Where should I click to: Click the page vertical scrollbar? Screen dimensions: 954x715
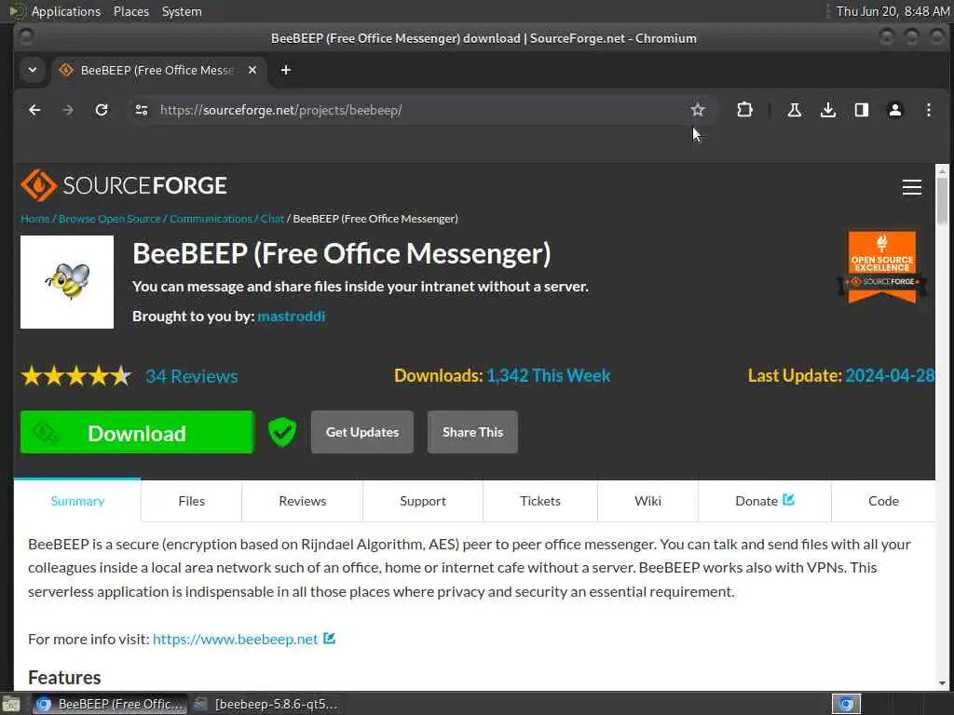coord(942,425)
